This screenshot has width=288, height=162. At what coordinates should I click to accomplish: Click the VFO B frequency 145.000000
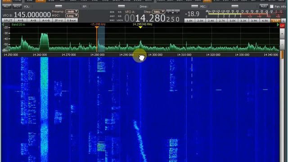(32, 14)
